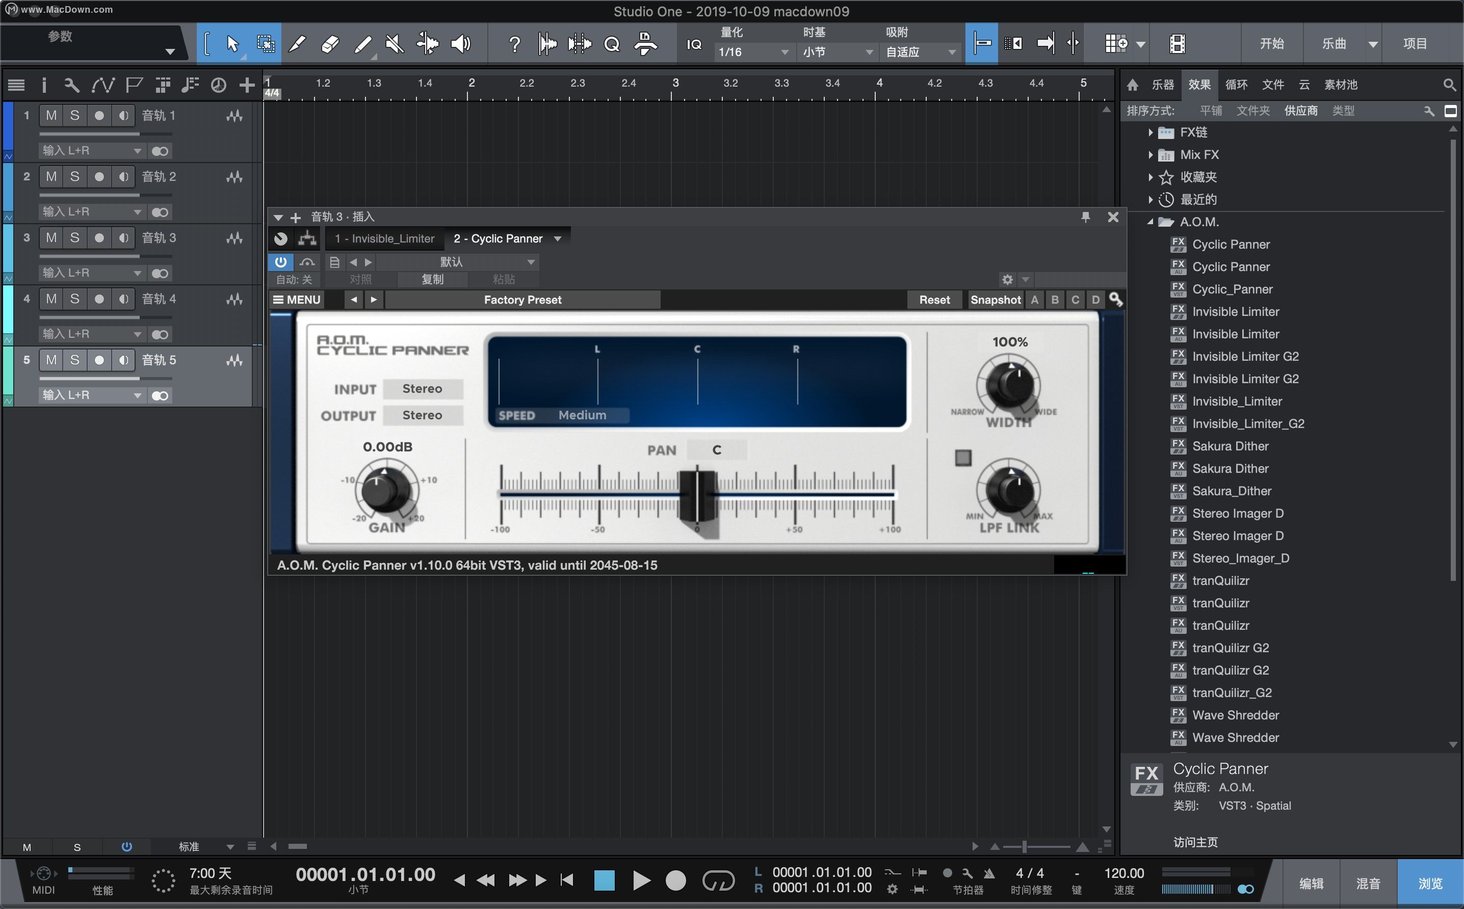Click Reset in Cyclic Panner
Viewport: 1464px width, 909px height.
click(934, 300)
